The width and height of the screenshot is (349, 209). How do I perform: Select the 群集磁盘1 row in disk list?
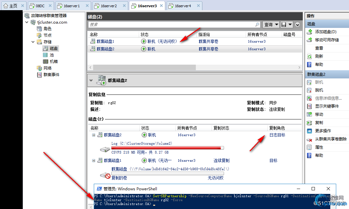[x=195, y=41]
